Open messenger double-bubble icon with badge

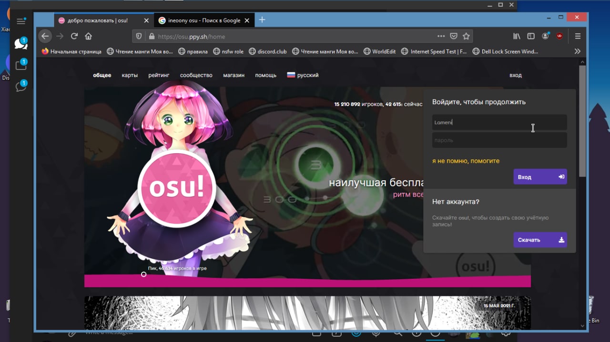click(21, 87)
